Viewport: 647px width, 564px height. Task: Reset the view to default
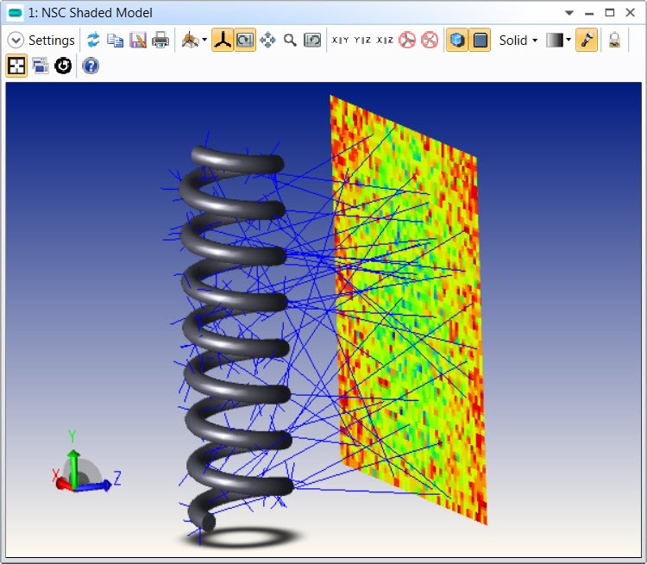pyautogui.click(x=312, y=40)
